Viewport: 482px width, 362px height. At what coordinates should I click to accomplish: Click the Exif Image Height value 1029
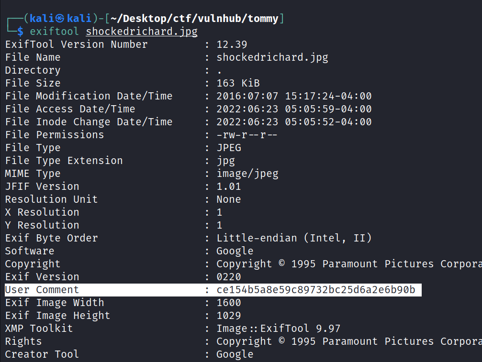coord(229,316)
